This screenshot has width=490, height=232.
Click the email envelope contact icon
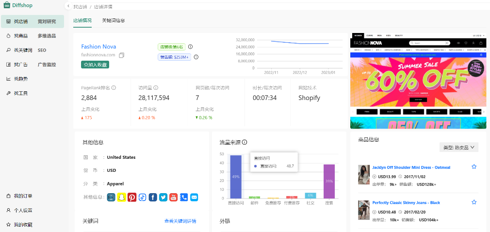coord(194,197)
